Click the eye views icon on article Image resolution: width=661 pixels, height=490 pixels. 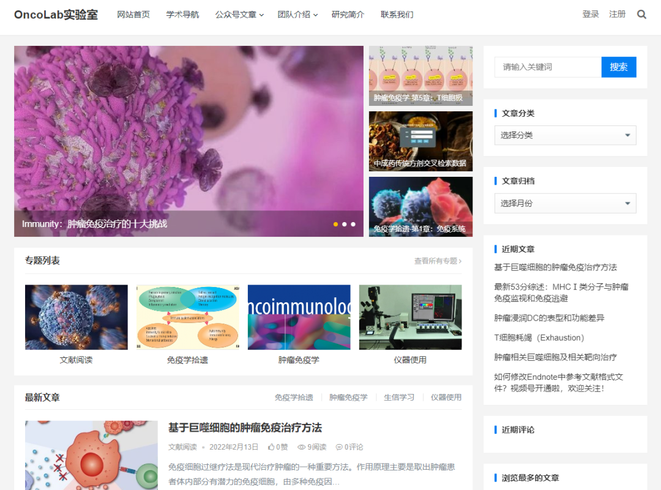tap(301, 447)
